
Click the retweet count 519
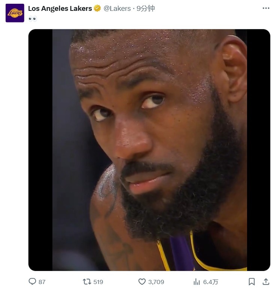coord(98,282)
